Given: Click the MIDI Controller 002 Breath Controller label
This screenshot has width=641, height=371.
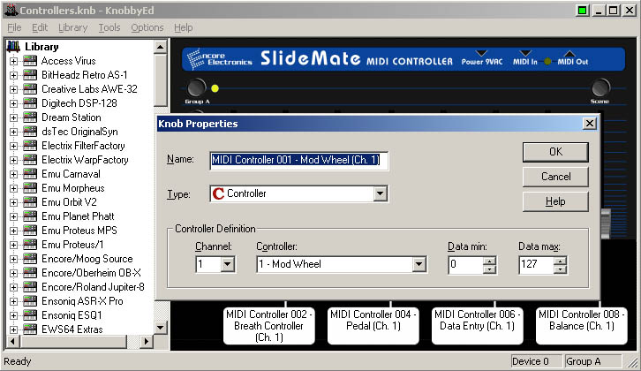Looking at the screenshot, I should (x=269, y=326).
